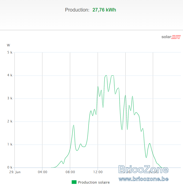Click the morning spike near 08:00 on curve

point(74,125)
